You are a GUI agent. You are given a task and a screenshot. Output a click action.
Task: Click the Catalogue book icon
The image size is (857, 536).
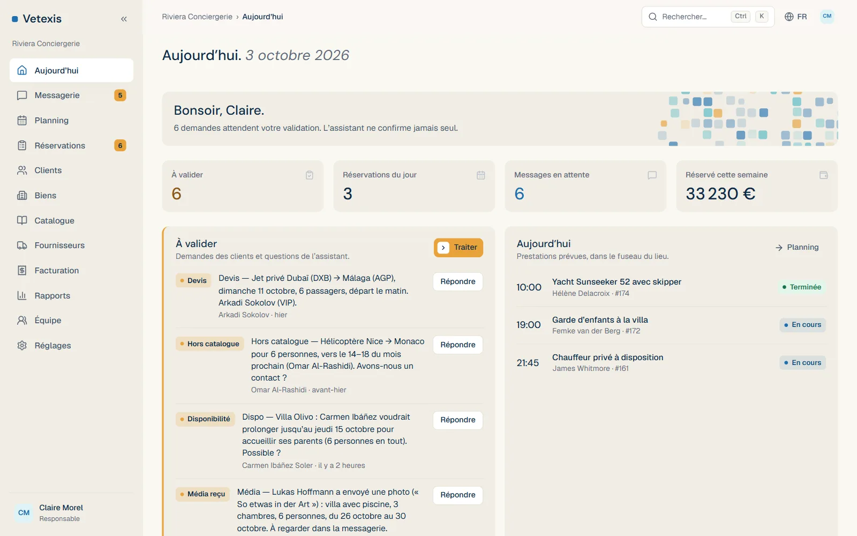click(x=22, y=220)
